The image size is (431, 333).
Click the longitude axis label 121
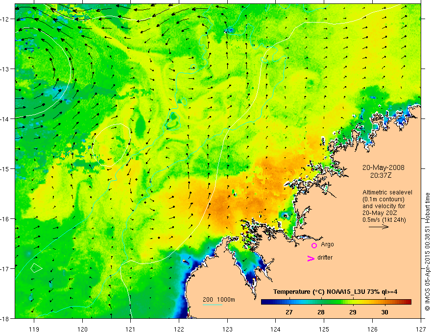[x=131, y=329]
